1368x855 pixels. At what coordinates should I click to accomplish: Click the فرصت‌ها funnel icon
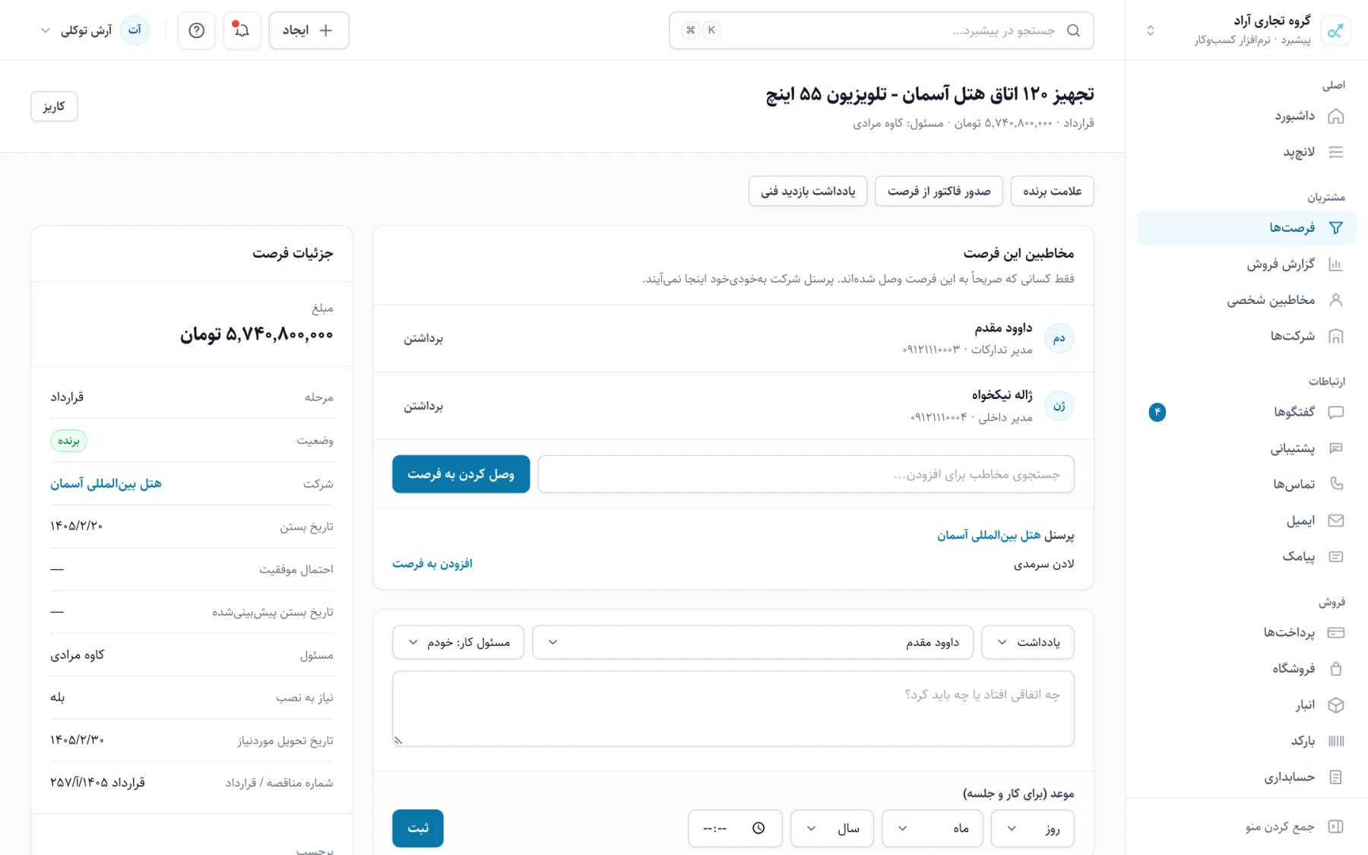(x=1335, y=227)
